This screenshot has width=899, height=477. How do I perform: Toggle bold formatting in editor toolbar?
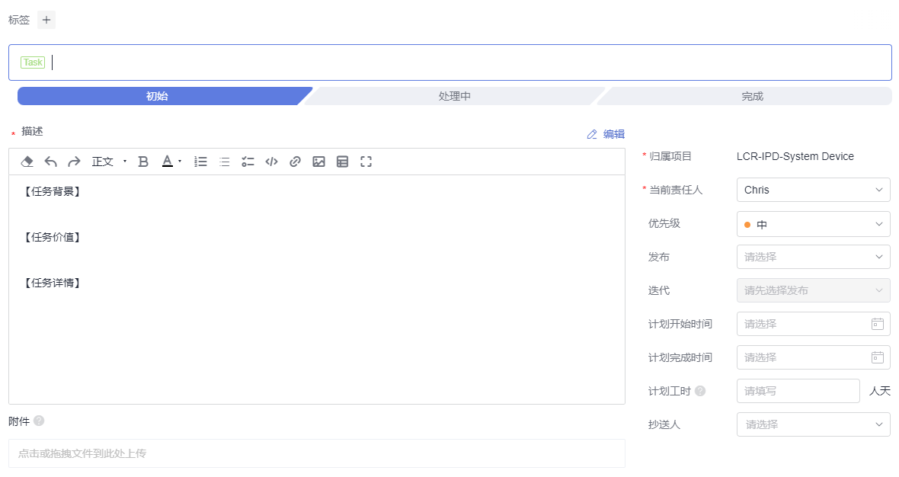point(143,162)
